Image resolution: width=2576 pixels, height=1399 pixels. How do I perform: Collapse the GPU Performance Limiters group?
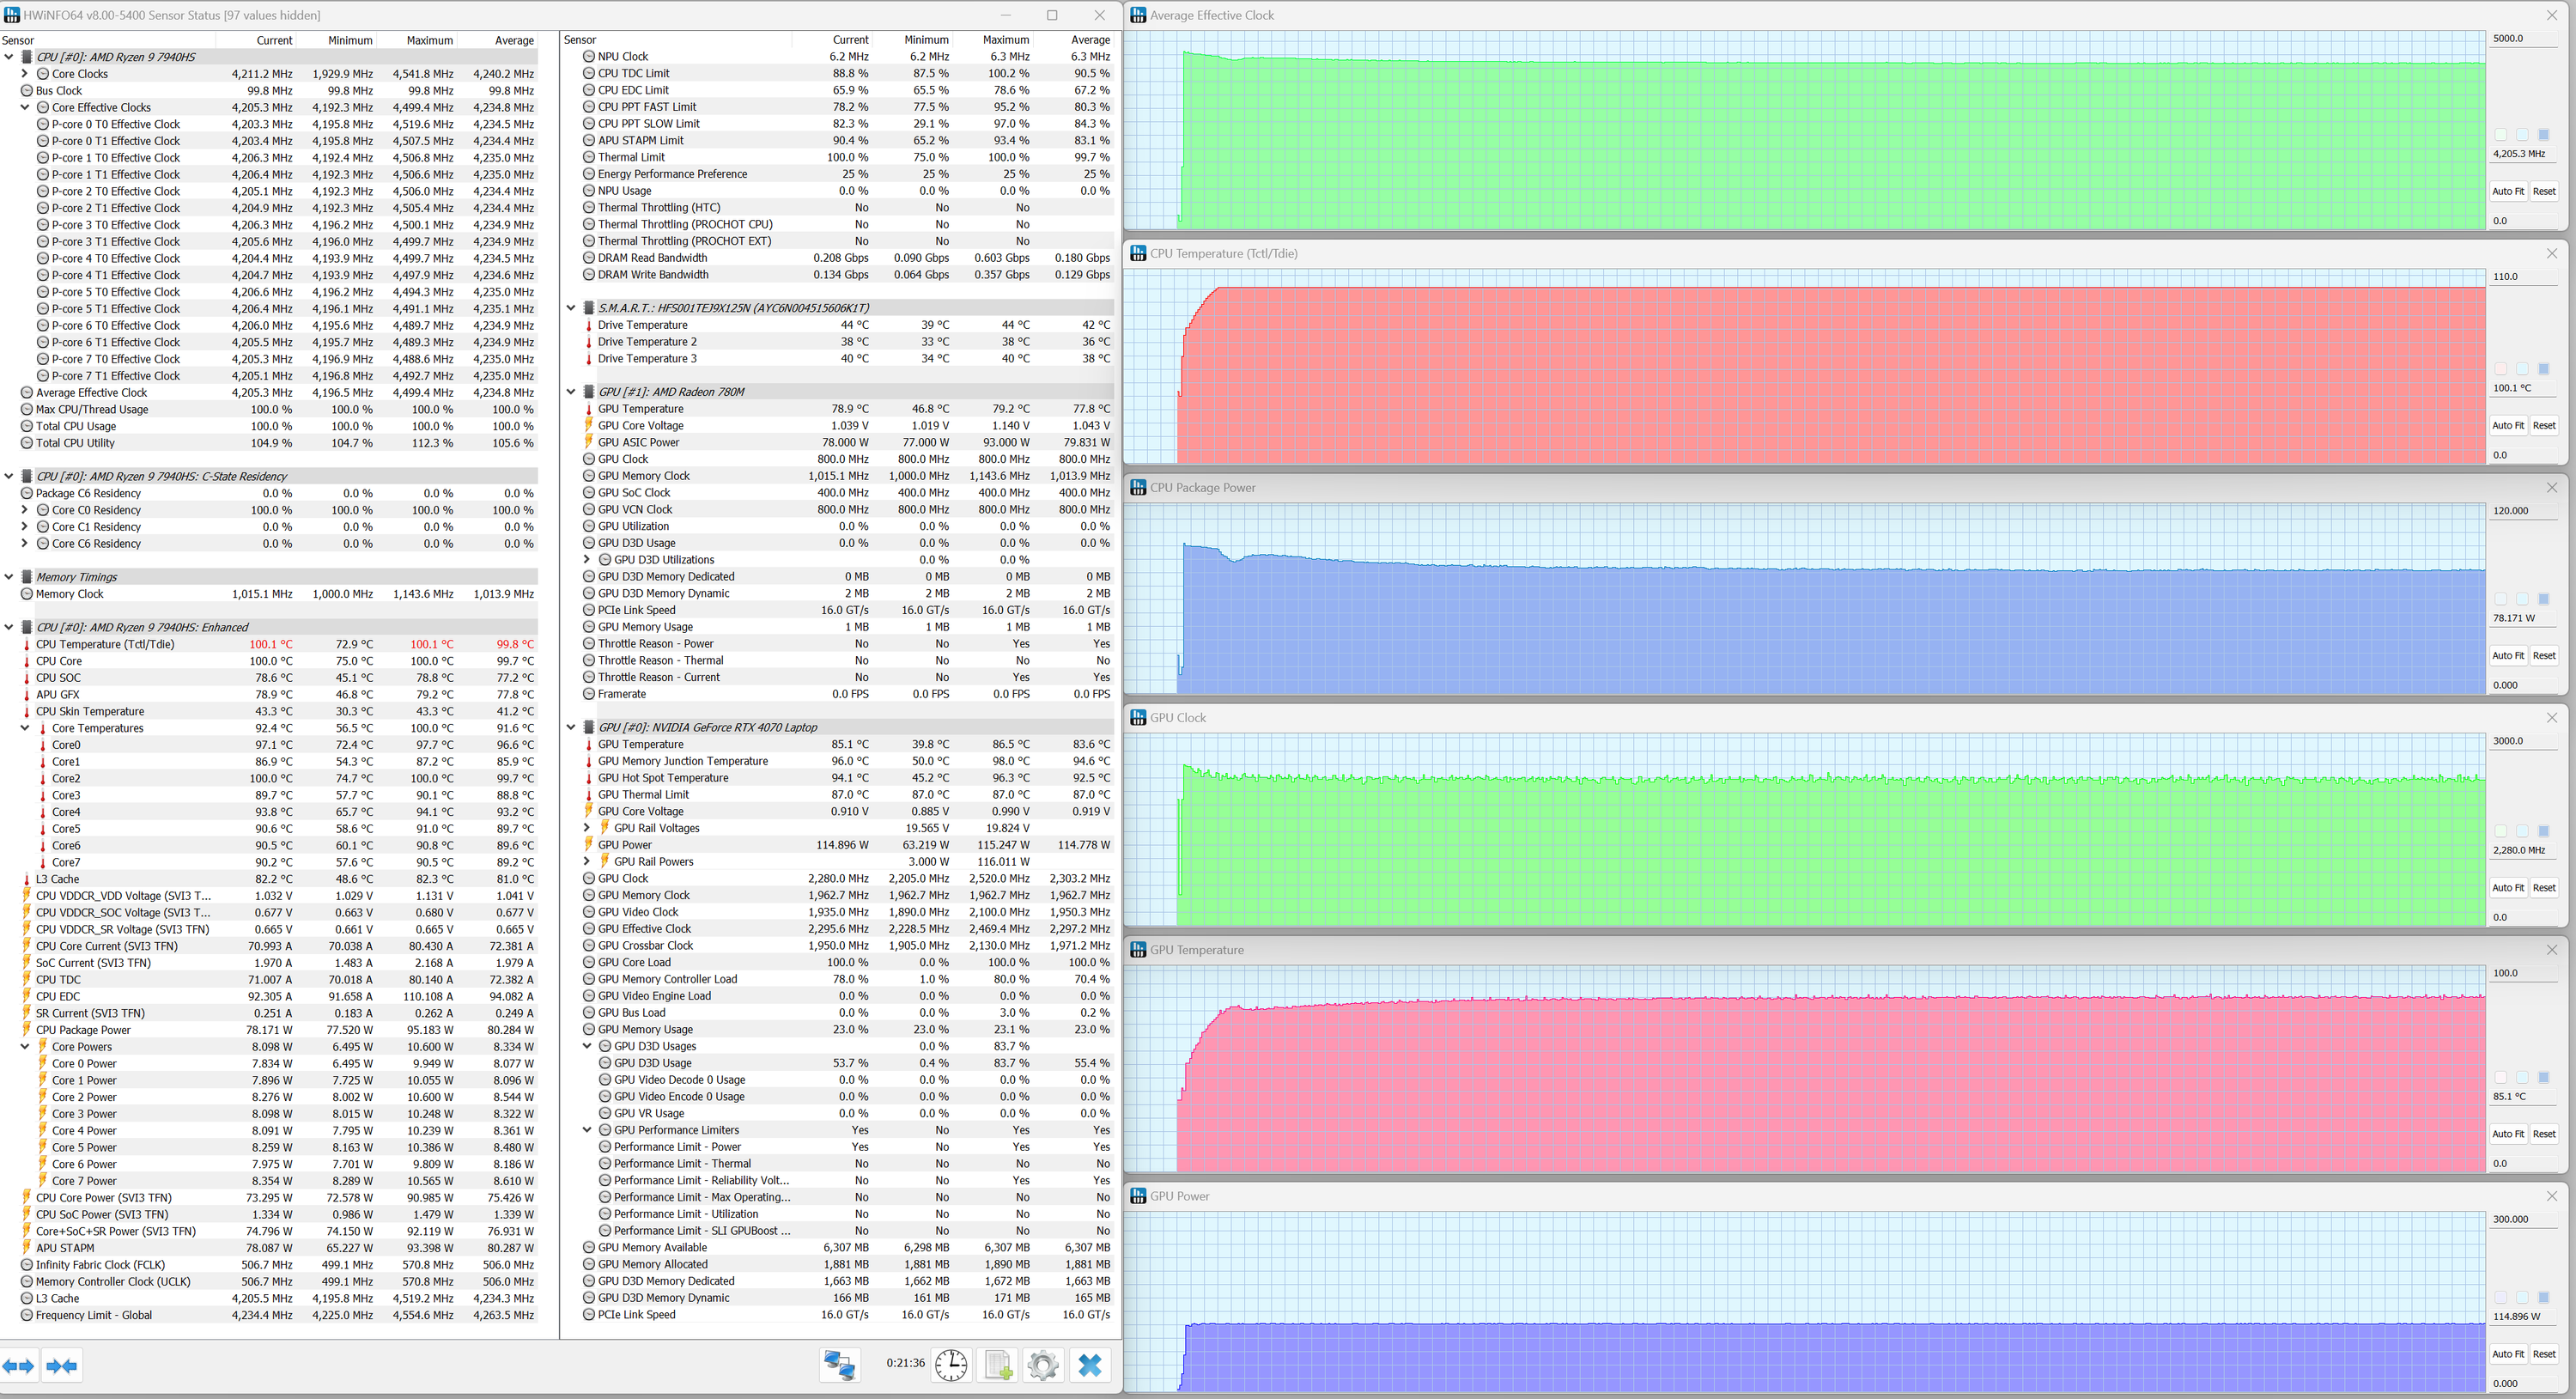[x=587, y=1130]
